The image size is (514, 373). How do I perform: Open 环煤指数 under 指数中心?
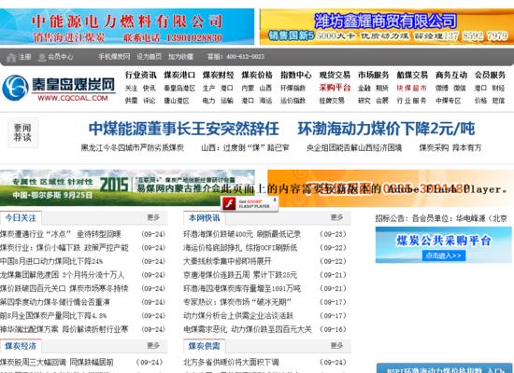(x=293, y=89)
